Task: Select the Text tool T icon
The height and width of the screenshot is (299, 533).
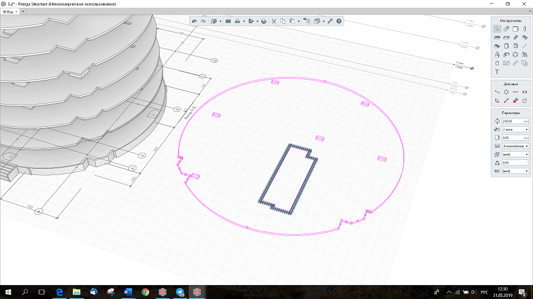Action: click(497, 72)
